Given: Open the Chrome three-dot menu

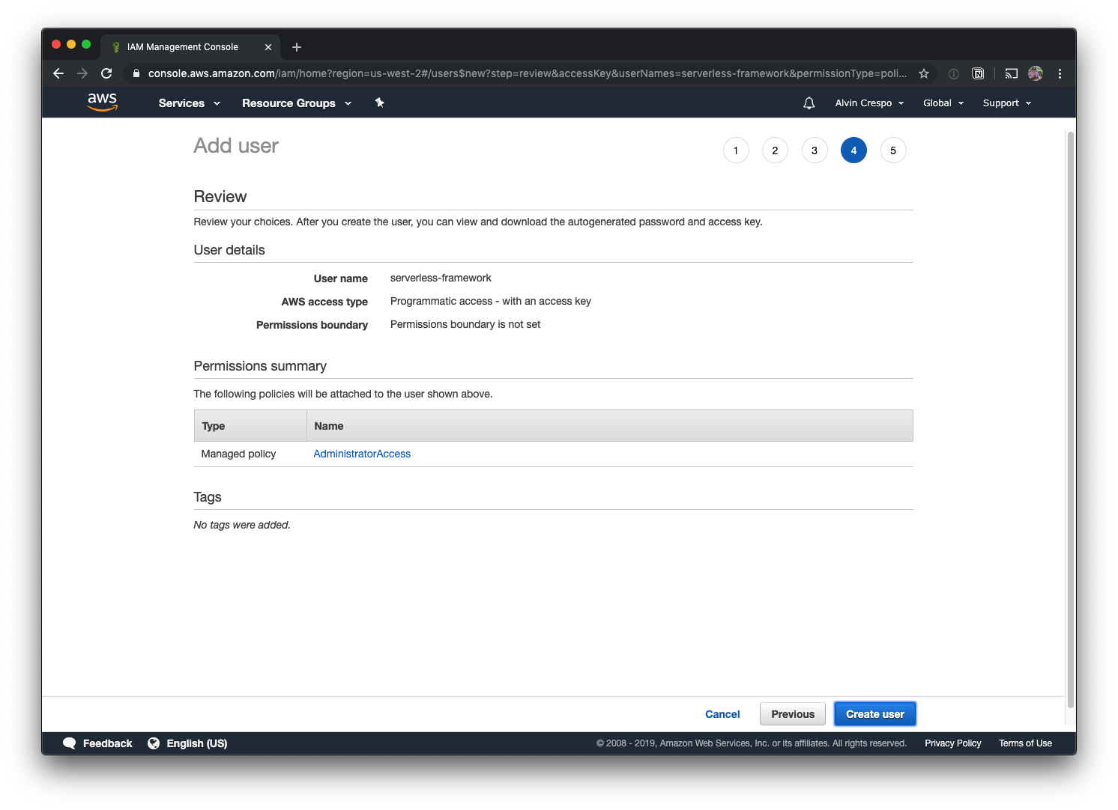Looking at the screenshot, I should tap(1060, 73).
